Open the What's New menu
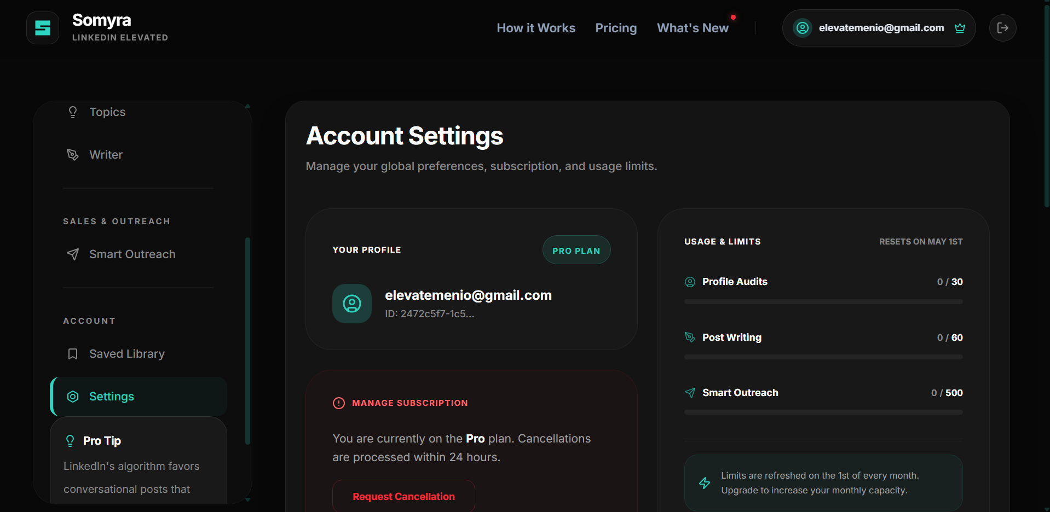Viewport: 1050px width, 512px height. pyautogui.click(x=692, y=28)
